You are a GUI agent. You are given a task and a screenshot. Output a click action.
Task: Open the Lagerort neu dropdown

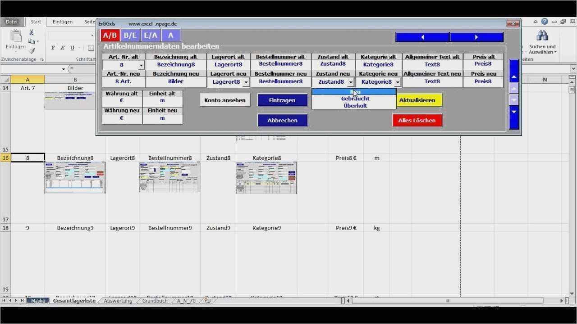246,82
